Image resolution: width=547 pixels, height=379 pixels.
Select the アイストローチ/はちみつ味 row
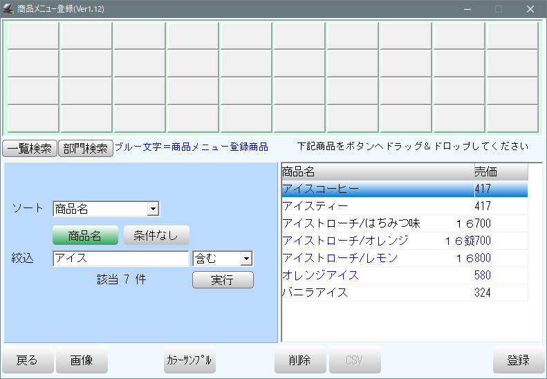pyautogui.click(x=405, y=223)
